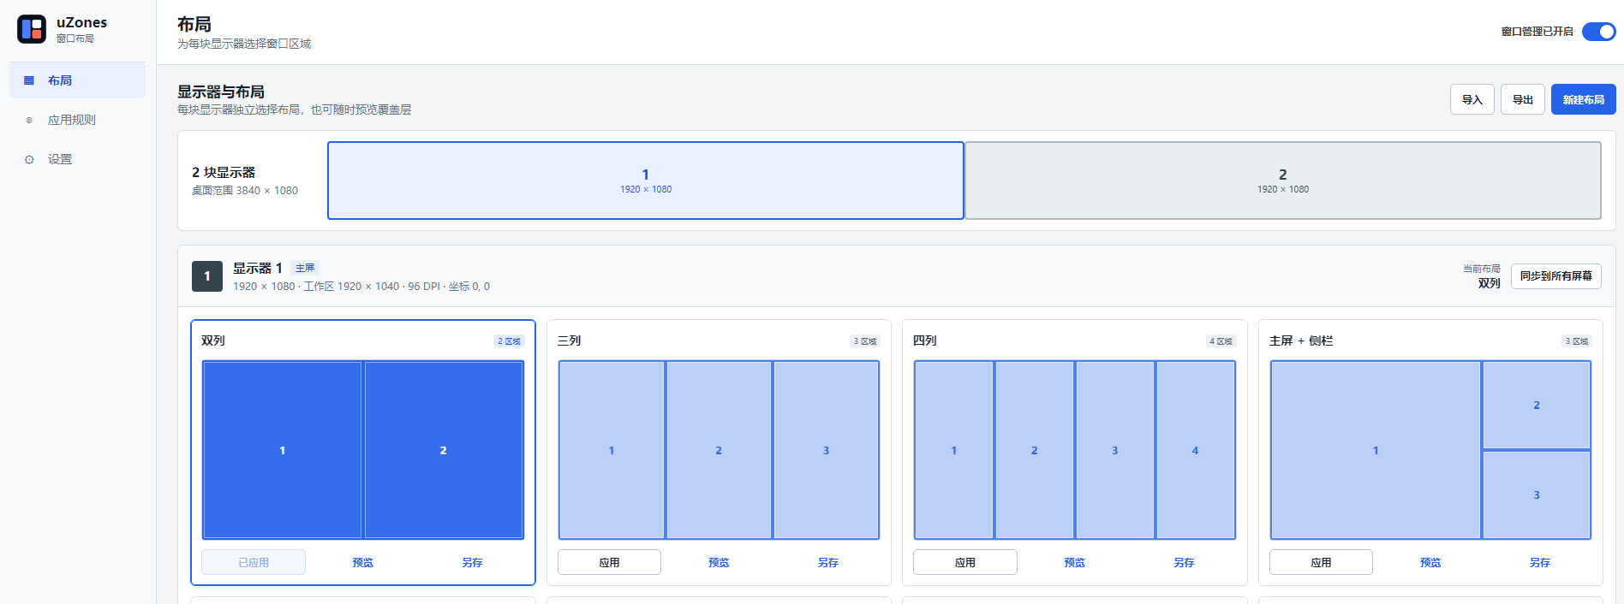Click zone 3 of 主屏 + 侧栏 thumbnail

[1537, 494]
